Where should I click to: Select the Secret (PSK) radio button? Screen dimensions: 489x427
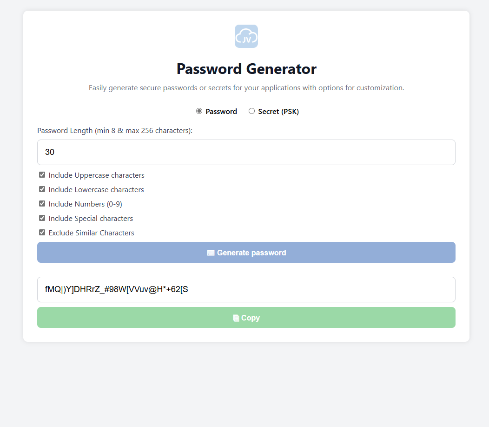tap(251, 111)
